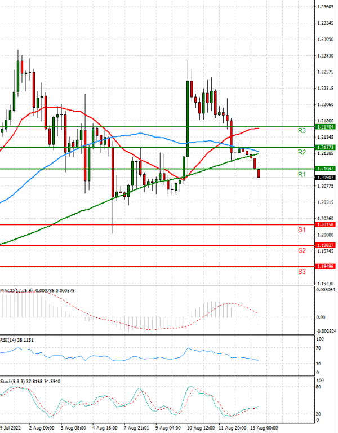Click the -0.002824 MACD scale value

326,332
